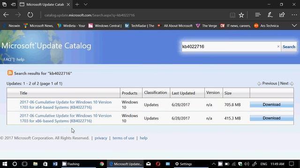Add page to favorites star
Image resolution: width=300 pixels, height=168 pixels.
coord(241,15)
